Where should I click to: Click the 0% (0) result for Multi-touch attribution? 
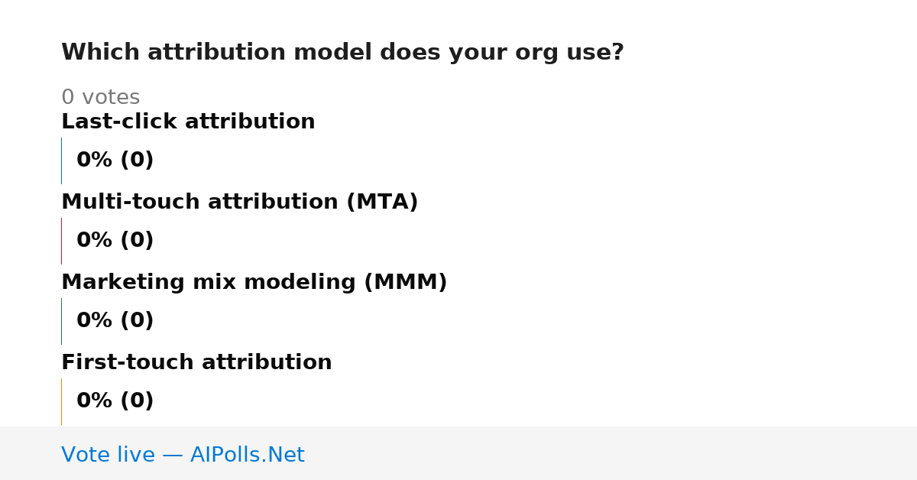coord(115,241)
